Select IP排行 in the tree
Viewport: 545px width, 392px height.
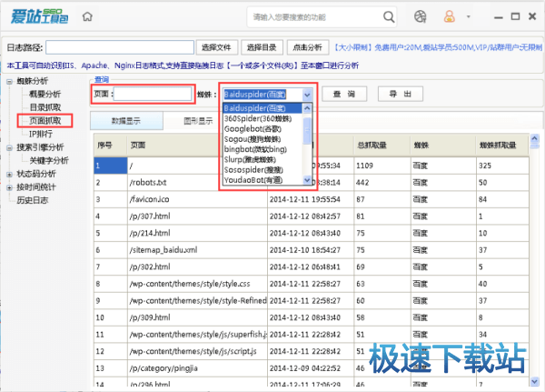point(41,134)
